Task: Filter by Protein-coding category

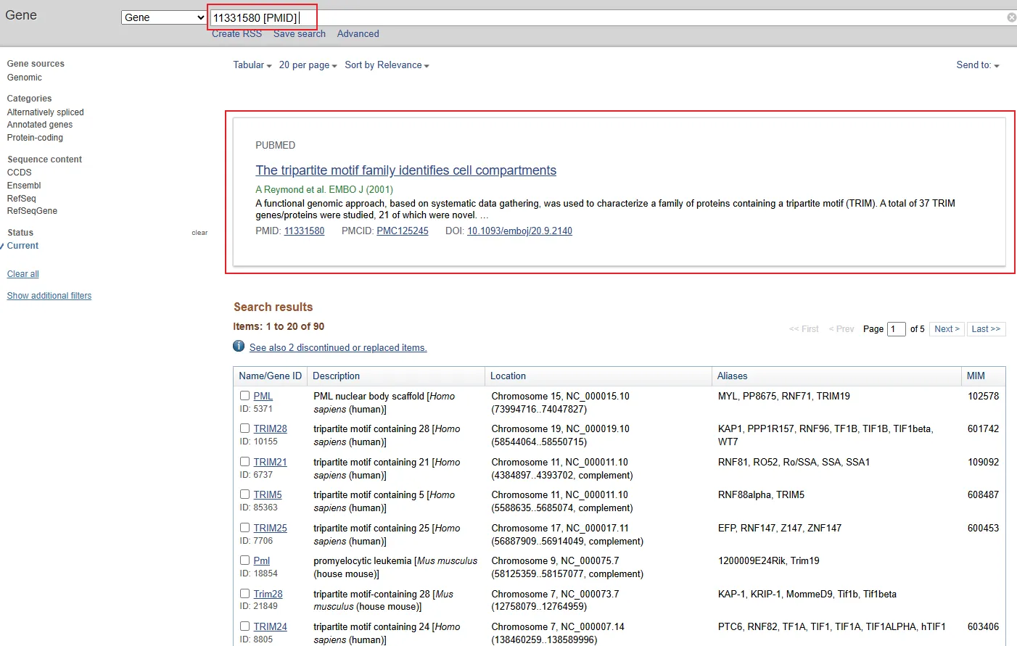Action: 35,138
